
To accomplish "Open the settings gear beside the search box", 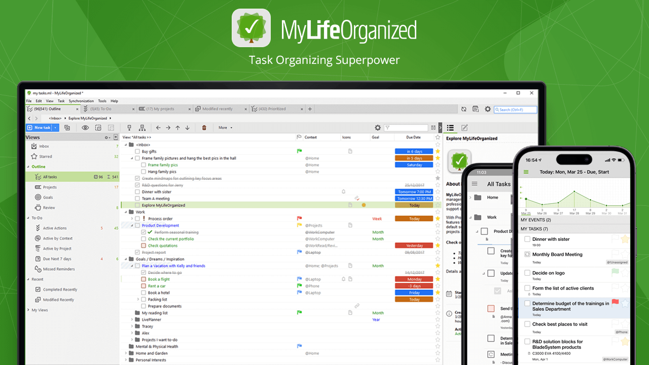I will (488, 109).
